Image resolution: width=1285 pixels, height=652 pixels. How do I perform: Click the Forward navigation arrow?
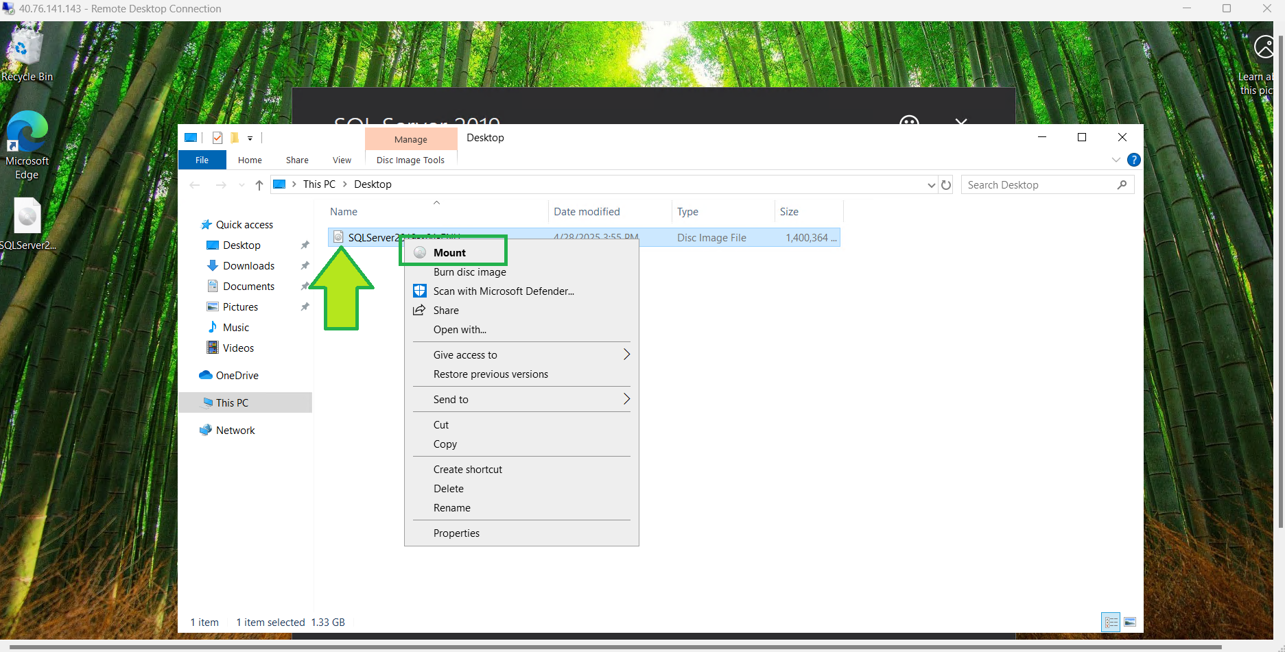click(220, 184)
